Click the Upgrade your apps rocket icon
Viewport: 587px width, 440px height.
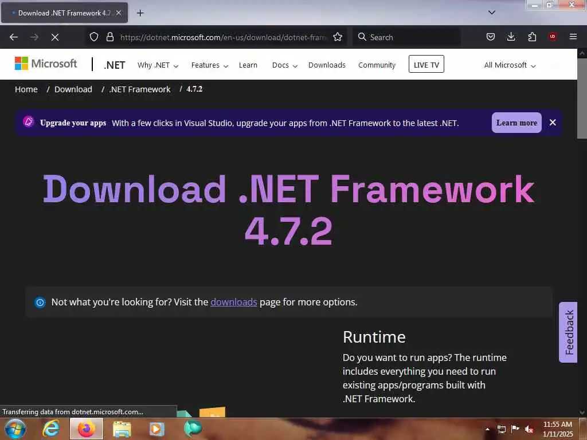pos(29,121)
